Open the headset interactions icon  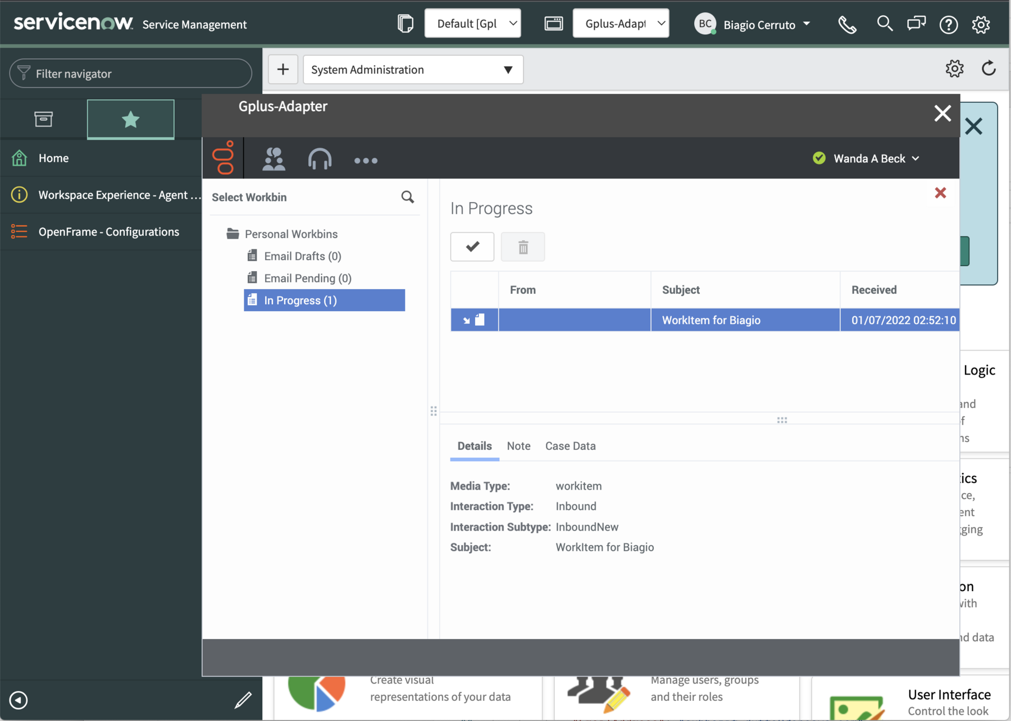click(320, 159)
